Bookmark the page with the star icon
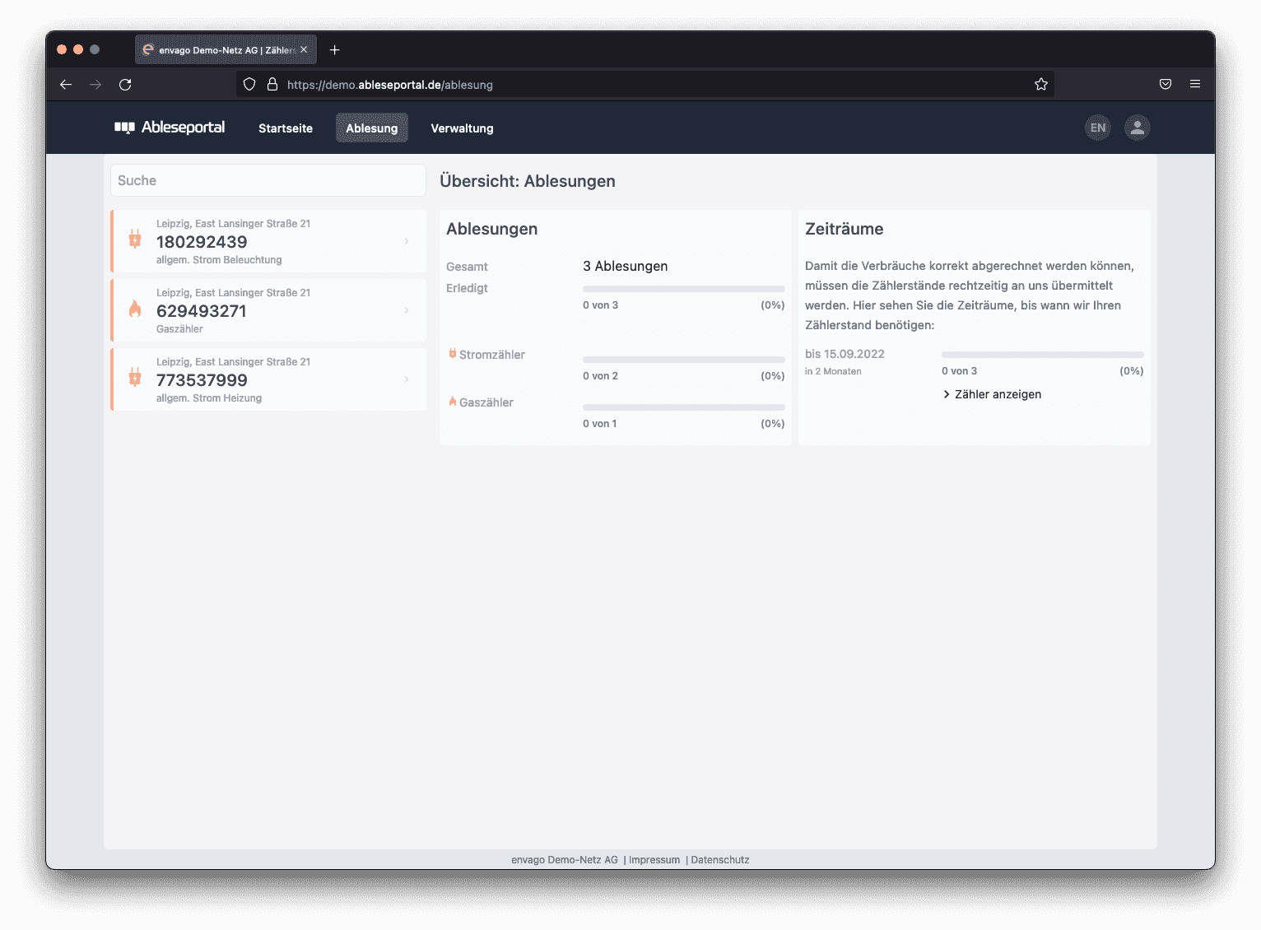 [x=1041, y=84]
